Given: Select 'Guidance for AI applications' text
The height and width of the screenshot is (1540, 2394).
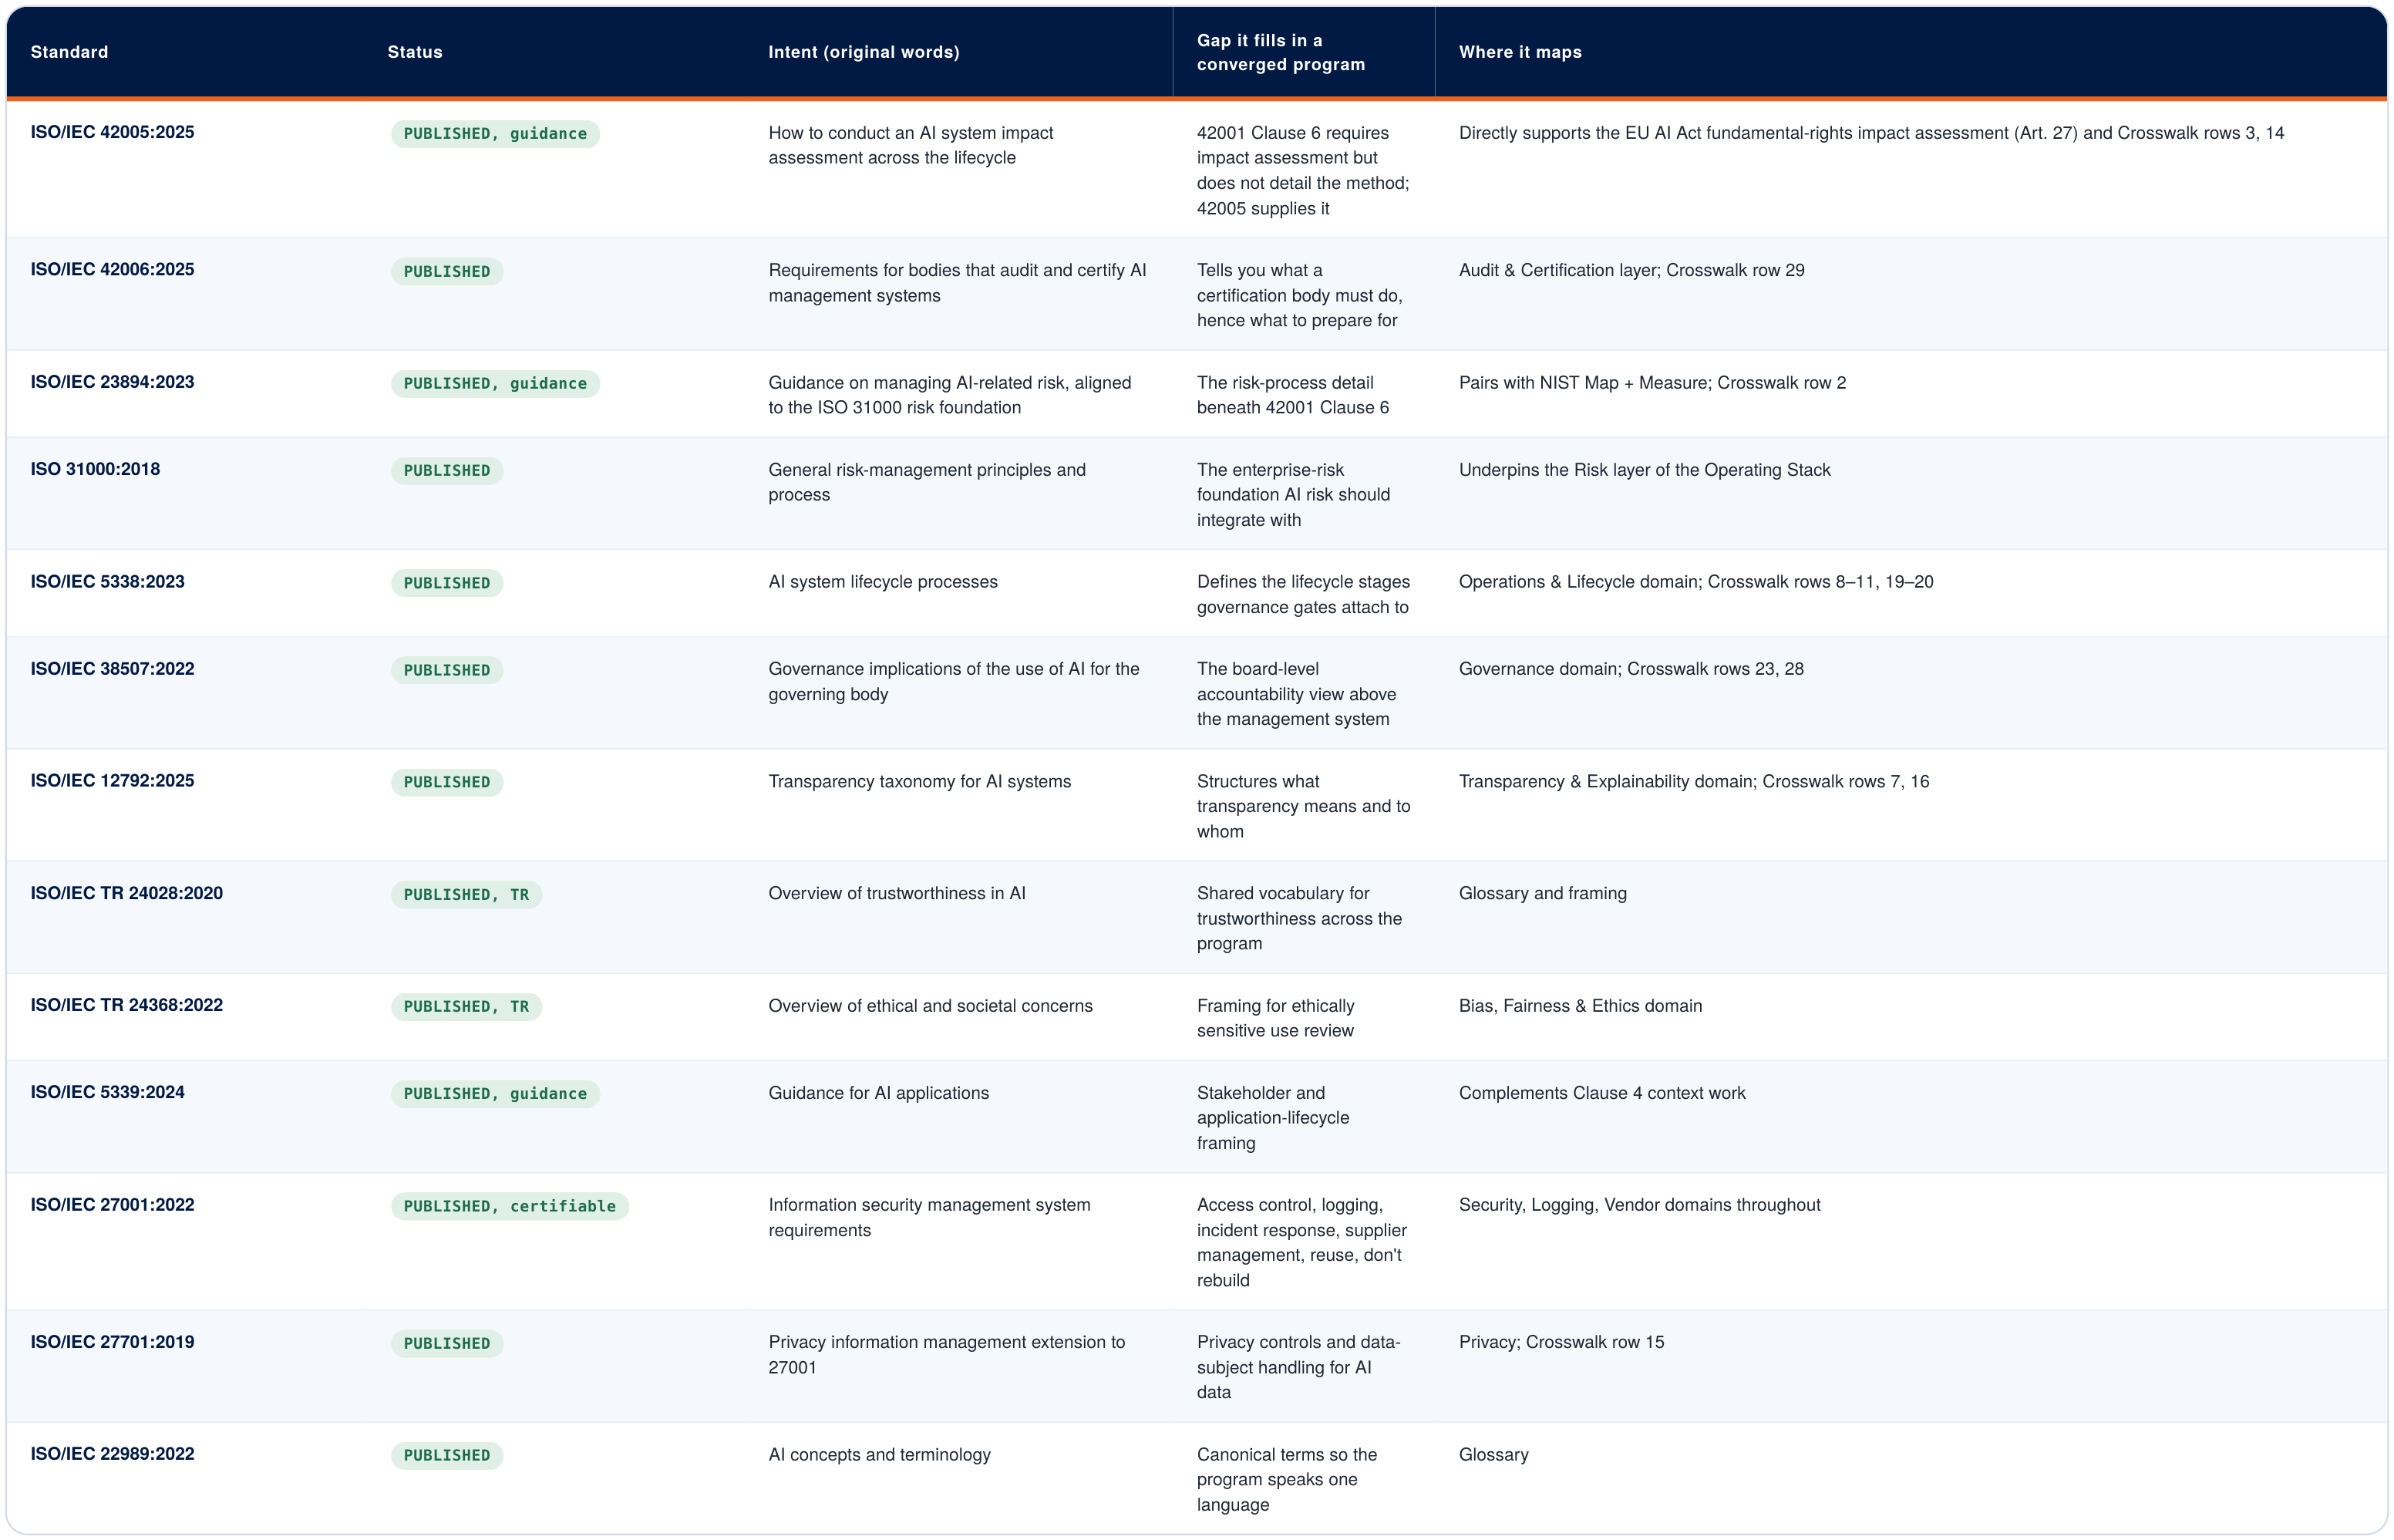Looking at the screenshot, I should tap(879, 1093).
